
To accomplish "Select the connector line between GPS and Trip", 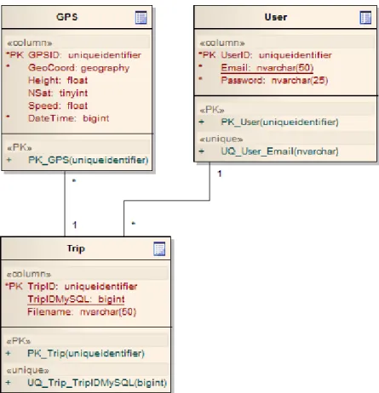I will click(65, 203).
